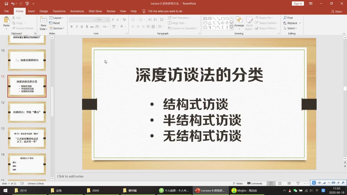Screen dimensions: 347x195
Task: Toggle the Notes pane button
Action: [x=238, y=183]
